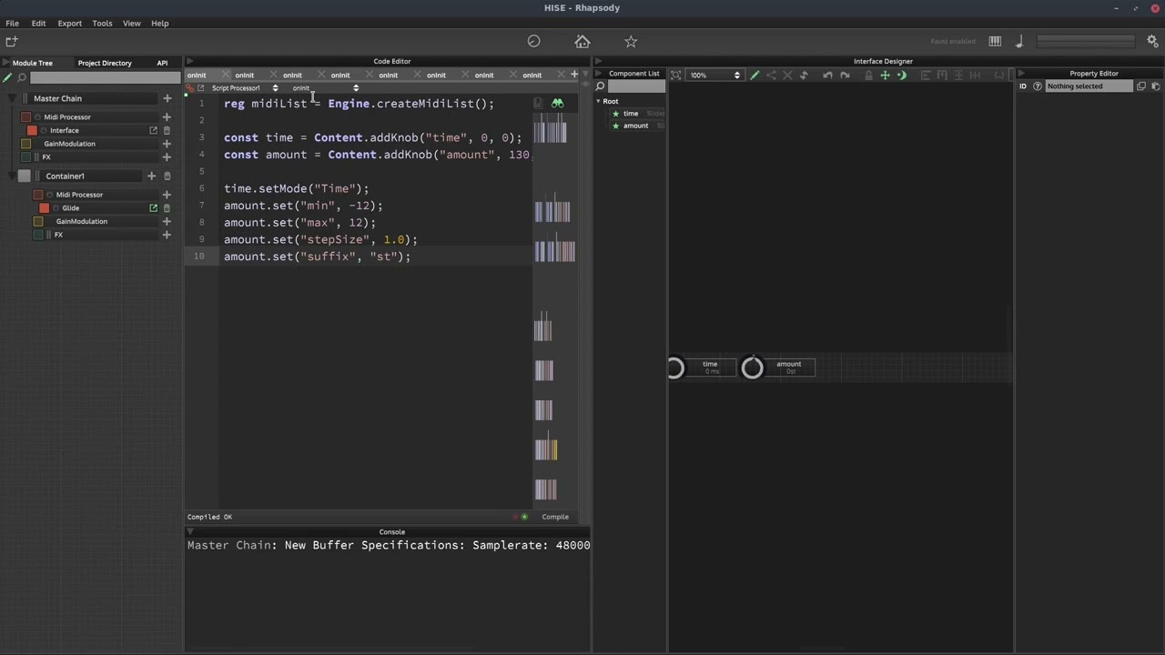This screenshot has height=655, width=1165.
Task: Click the popout icon in top-left toolbar
Action: [x=11, y=41]
